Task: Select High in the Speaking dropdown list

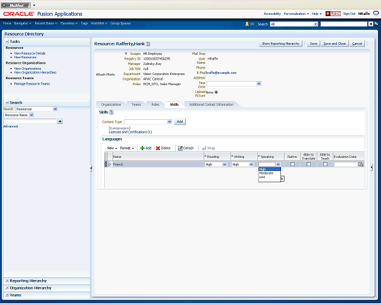Action: pos(269,169)
